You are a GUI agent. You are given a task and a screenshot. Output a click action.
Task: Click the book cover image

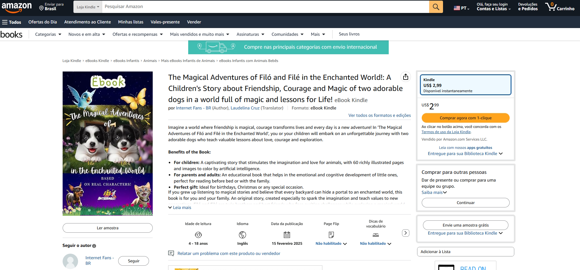pyautogui.click(x=108, y=144)
